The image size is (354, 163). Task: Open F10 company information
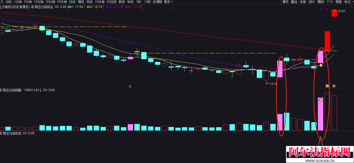tap(330, 2)
